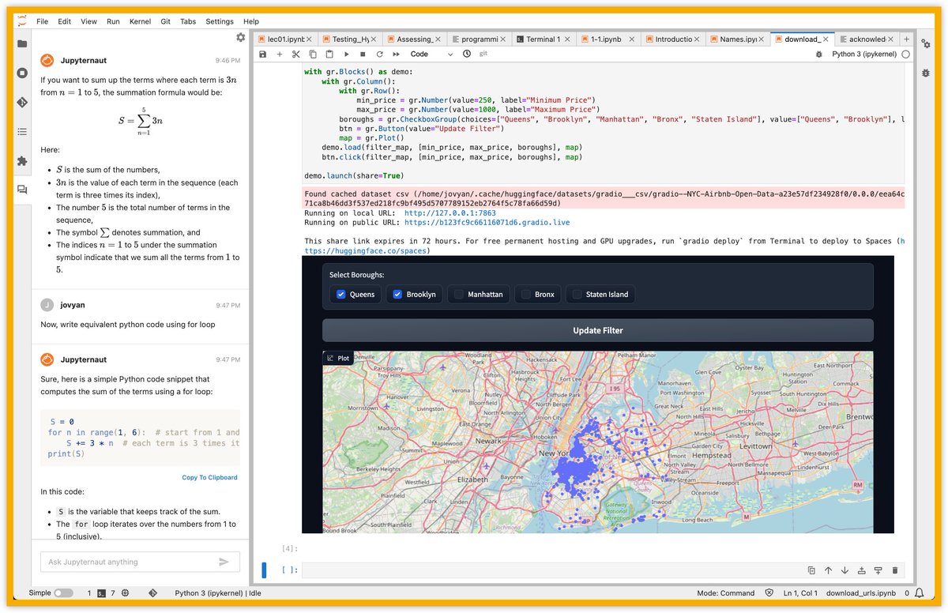Click the clock icon in notebook toolbar
This screenshot has height=613, width=948.
tap(467, 54)
